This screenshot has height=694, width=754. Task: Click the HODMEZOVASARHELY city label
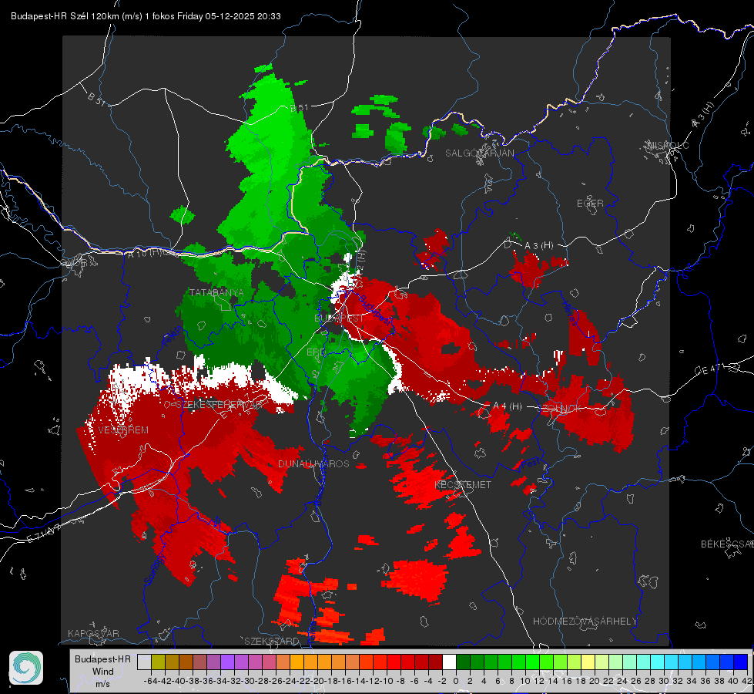pos(585,622)
